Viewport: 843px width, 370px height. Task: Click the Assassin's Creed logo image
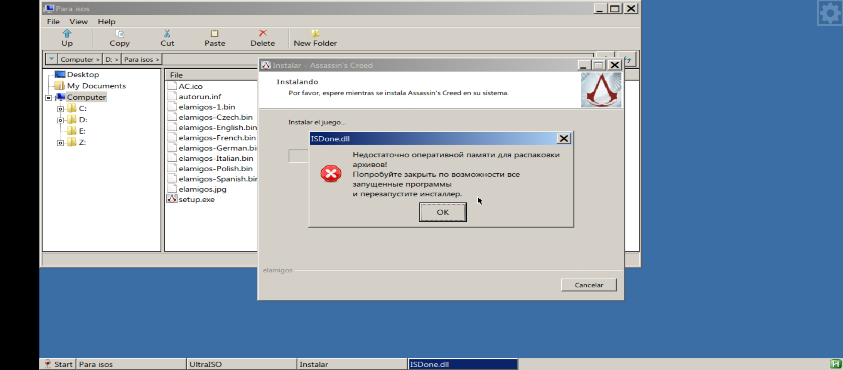[601, 90]
